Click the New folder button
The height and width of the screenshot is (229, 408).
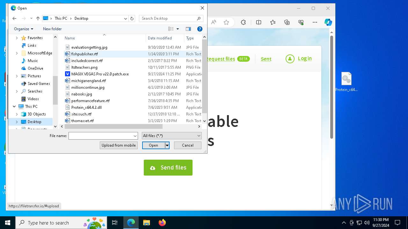pos(52,29)
